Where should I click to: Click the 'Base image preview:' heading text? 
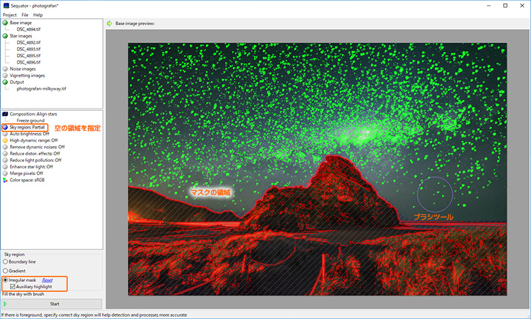[x=135, y=23]
